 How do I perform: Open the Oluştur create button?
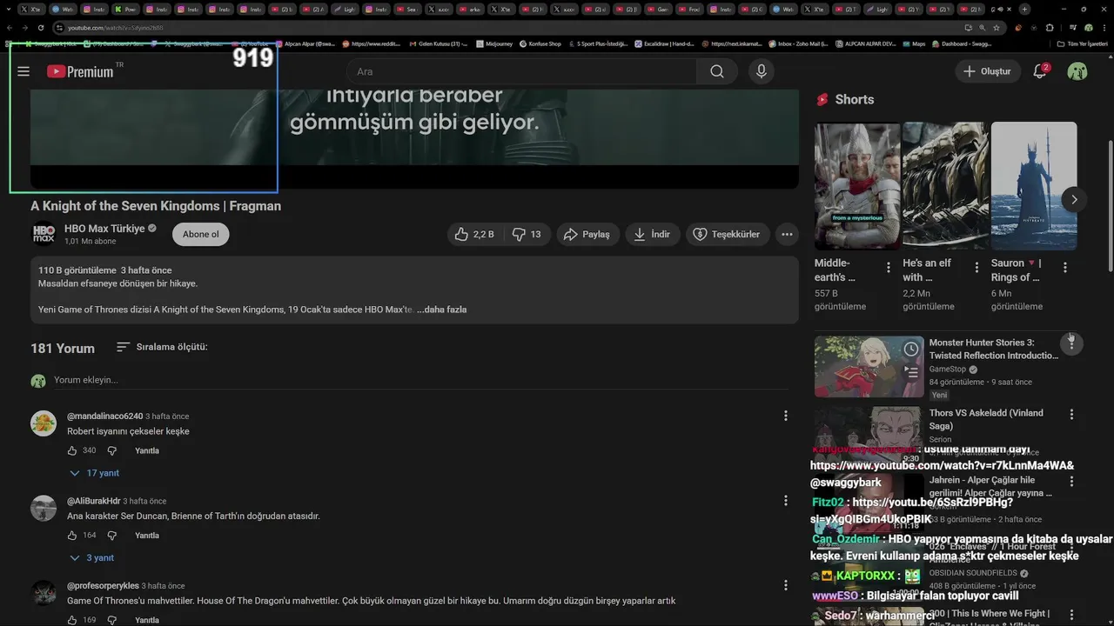click(987, 71)
